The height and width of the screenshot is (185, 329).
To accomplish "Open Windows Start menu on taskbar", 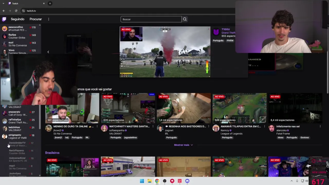I will pos(142,181).
